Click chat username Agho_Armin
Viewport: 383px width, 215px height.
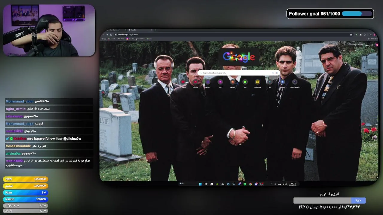(16, 109)
